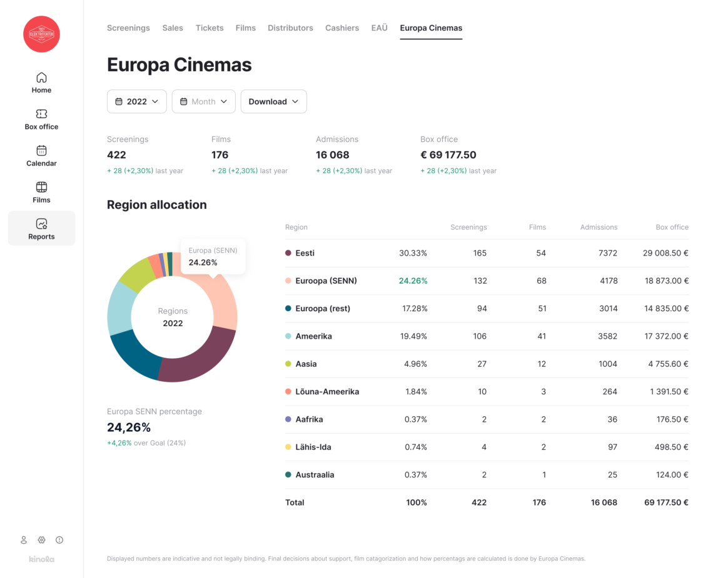Open the Cashiers tab

coord(342,28)
